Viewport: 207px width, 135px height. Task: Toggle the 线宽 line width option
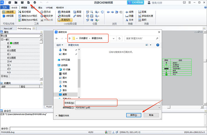coord(129,12)
